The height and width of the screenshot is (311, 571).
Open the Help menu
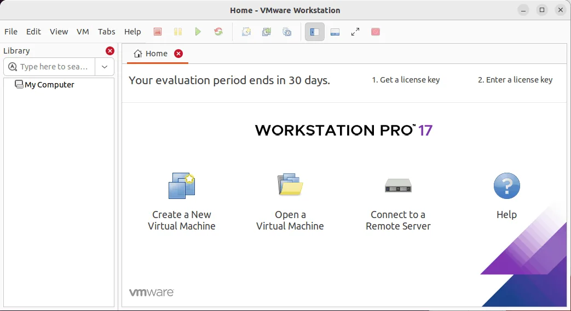(132, 32)
